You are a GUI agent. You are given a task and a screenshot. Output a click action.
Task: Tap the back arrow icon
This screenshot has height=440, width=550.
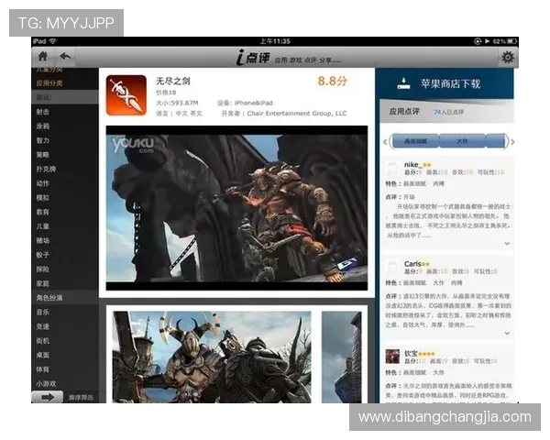[x=66, y=57]
